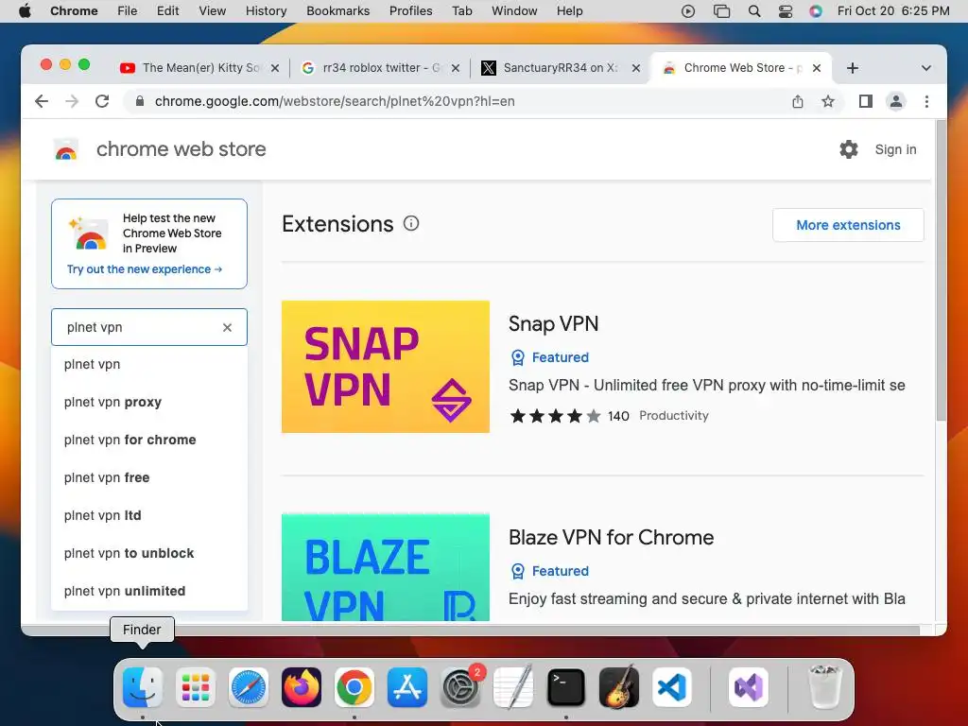968x726 pixels.
Task: Click the Siri icon in the menu bar
Action: (816, 11)
